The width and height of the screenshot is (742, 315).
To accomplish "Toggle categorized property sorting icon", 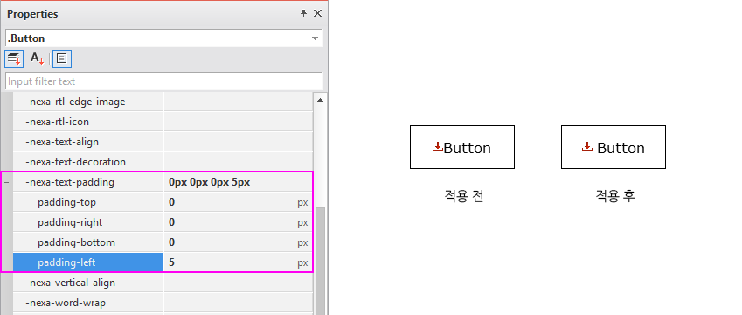I will point(14,59).
